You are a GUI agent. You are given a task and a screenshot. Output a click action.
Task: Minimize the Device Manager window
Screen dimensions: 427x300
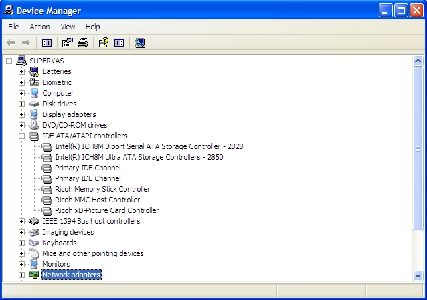click(x=385, y=11)
